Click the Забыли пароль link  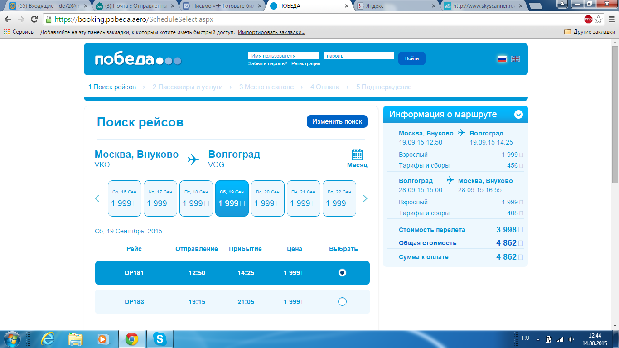coord(268,64)
